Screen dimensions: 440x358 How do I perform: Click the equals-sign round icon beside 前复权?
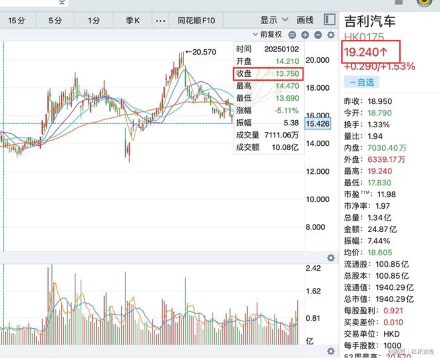point(292,35)
